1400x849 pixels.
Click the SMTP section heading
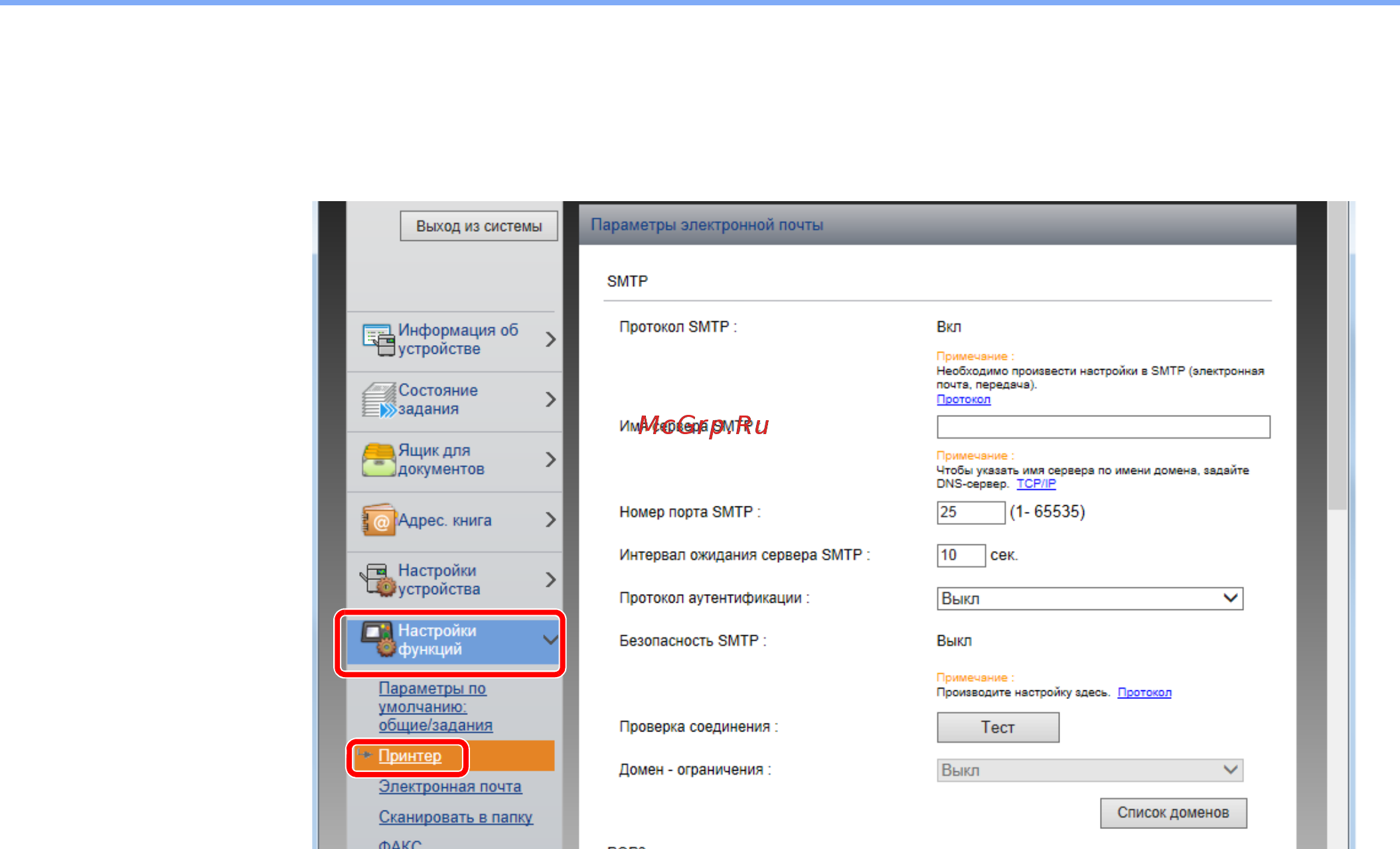[x=627, y=281]
